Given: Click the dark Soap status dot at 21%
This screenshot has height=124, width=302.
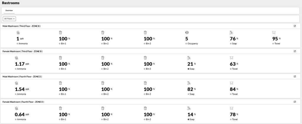Looking at the screenshot, I should [x=188, y=69].
